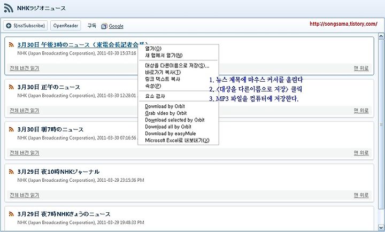Click the RSS feed icon beside NHKラジオニュース
The image size is (385, 232).
click(x=9, y=8)
